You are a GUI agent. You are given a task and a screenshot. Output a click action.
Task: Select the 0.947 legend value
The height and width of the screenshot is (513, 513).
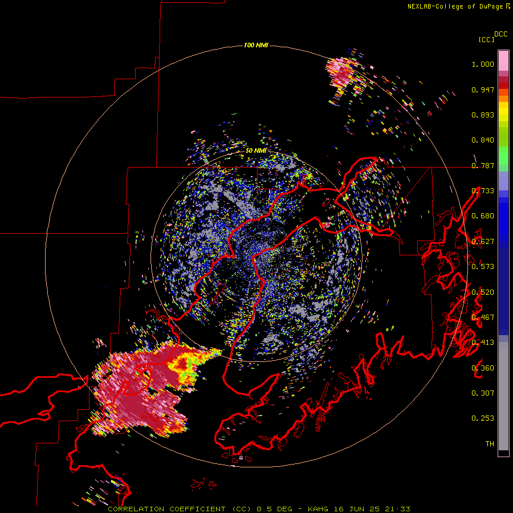[483, 89]
